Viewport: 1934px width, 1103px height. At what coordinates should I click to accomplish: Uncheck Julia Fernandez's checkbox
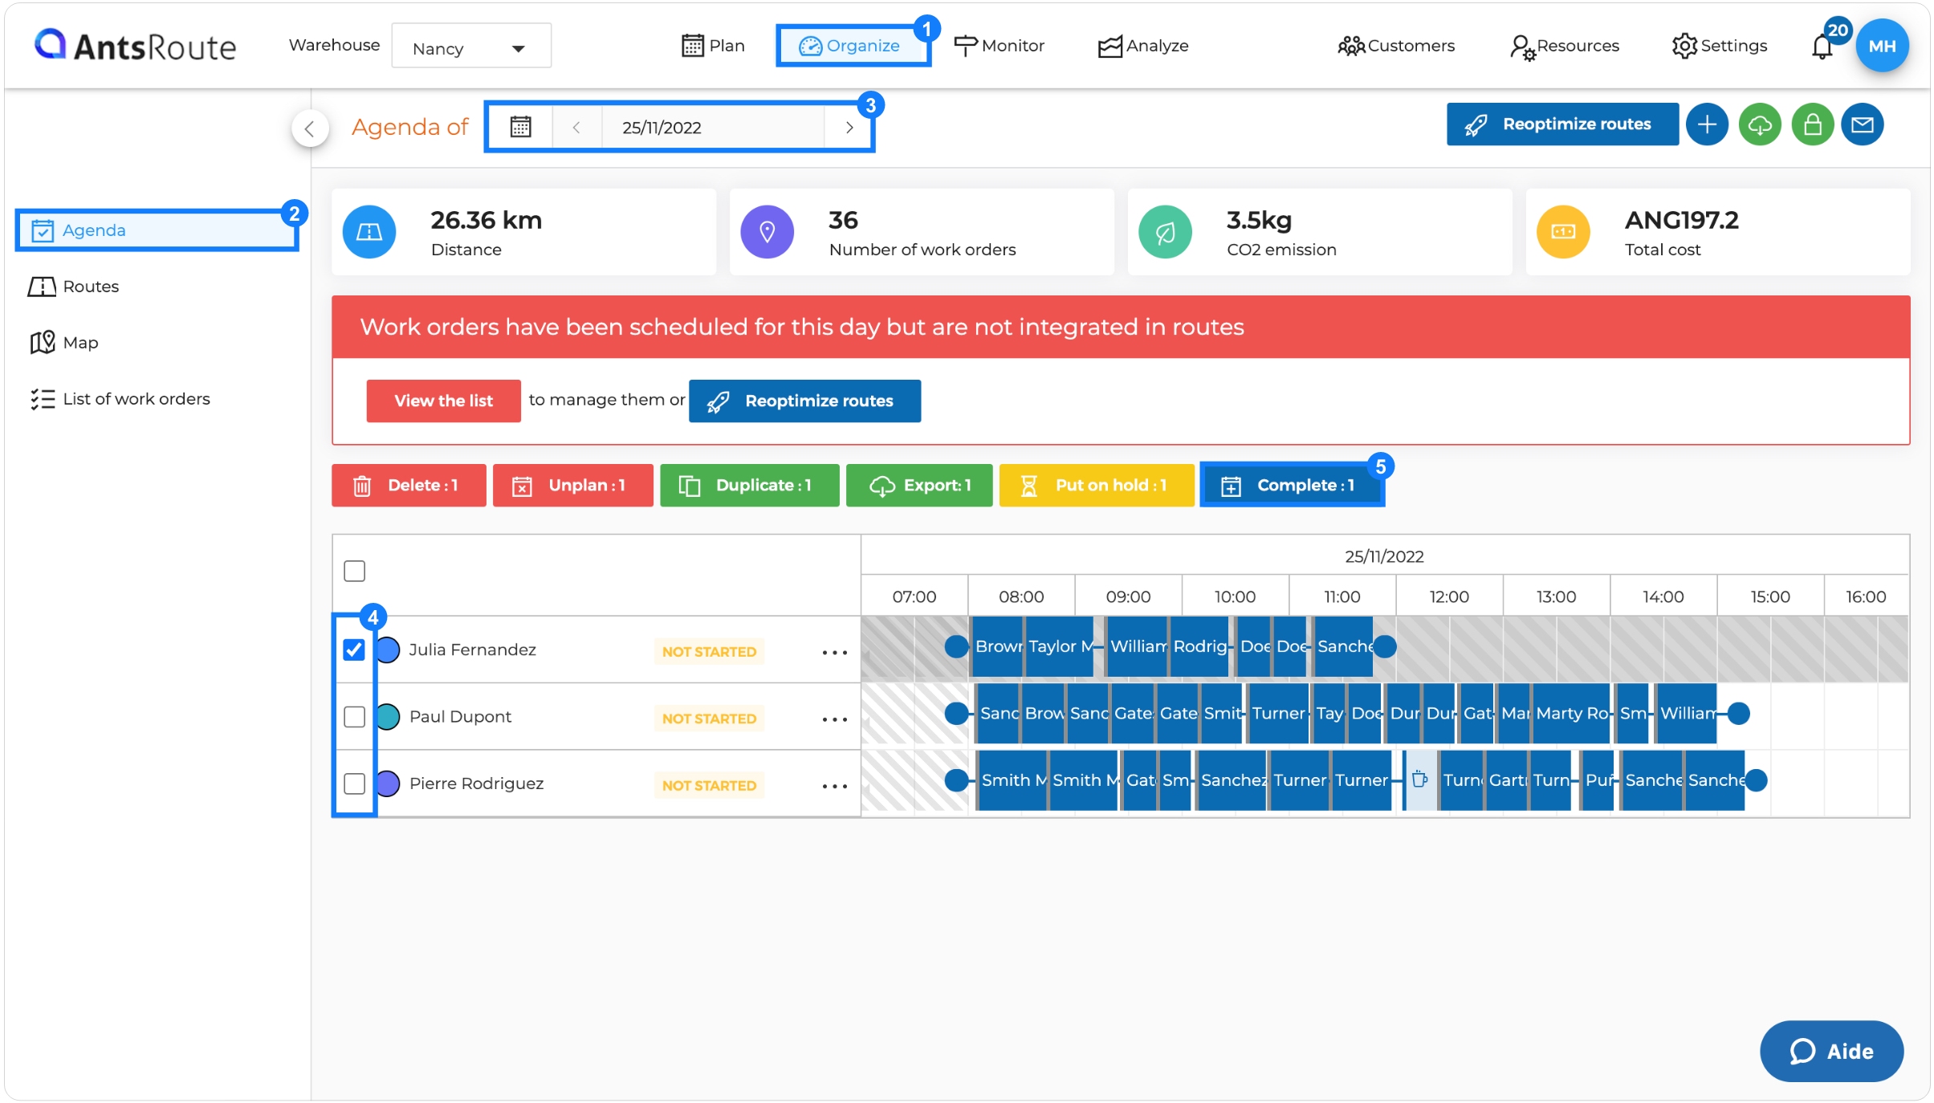(x=354, y=649)
